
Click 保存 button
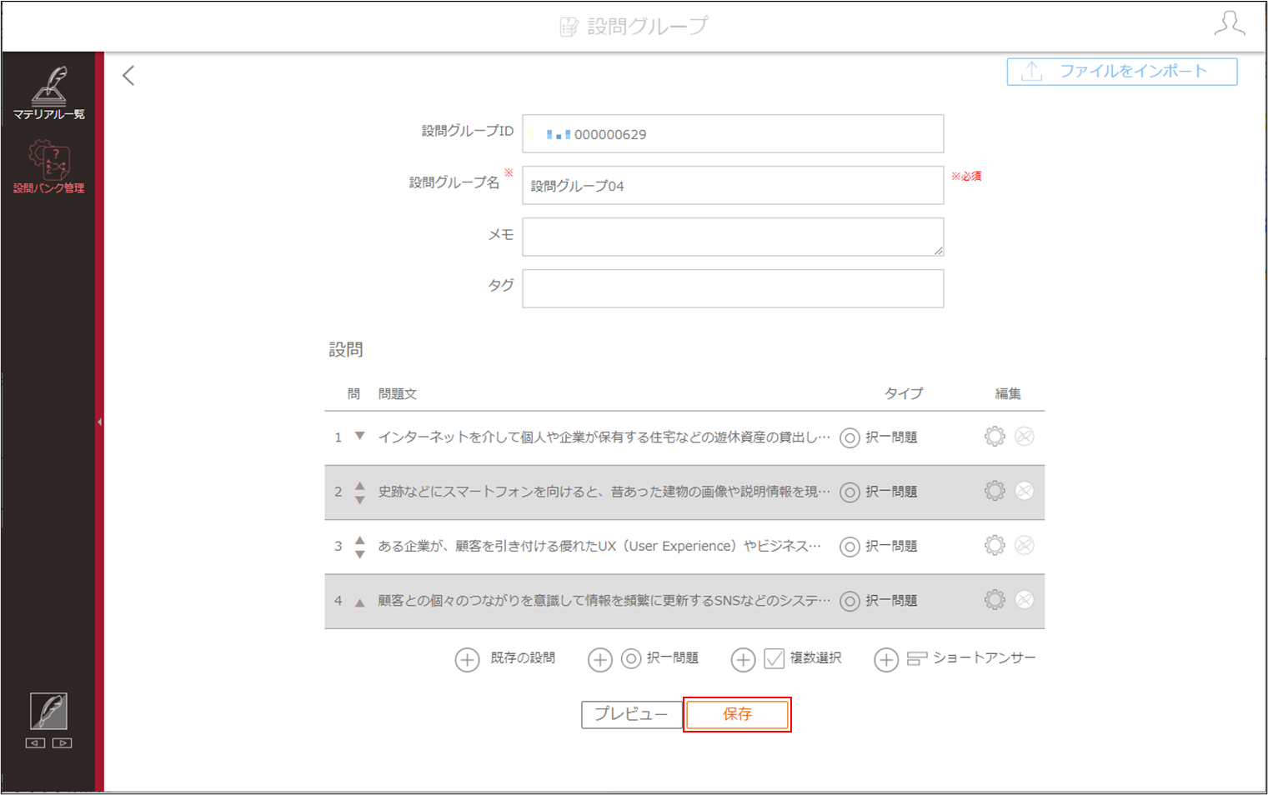tap(737, 714)
